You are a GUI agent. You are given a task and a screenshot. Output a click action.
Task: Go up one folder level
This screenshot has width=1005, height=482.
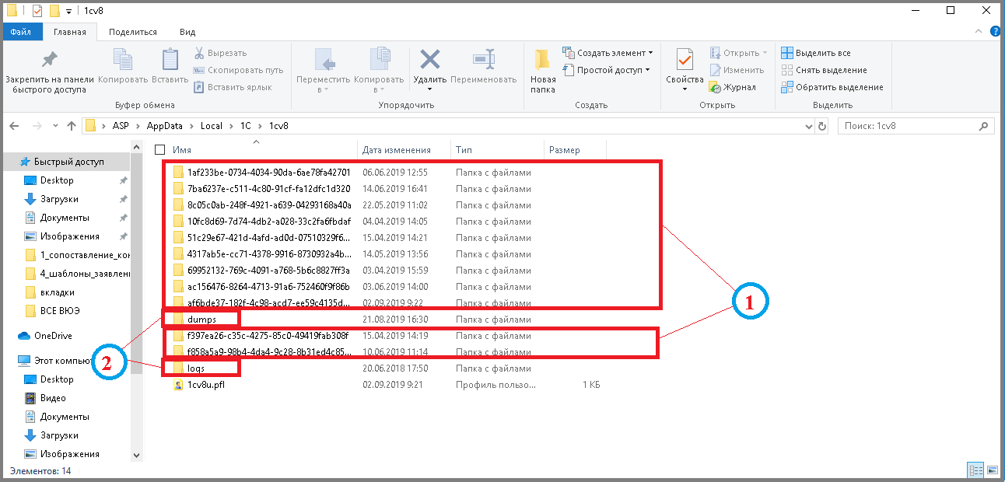point(72,125)
